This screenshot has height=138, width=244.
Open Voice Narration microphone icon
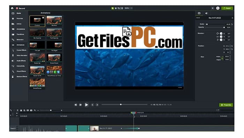pos(13,55)
